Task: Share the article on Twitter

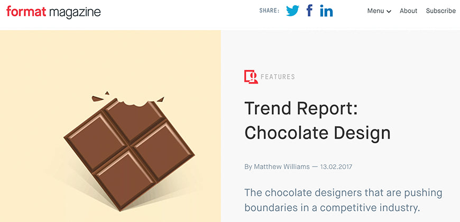Action: click(292, 11)
